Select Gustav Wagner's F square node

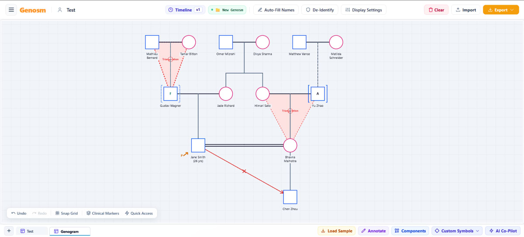pos(170,94)
